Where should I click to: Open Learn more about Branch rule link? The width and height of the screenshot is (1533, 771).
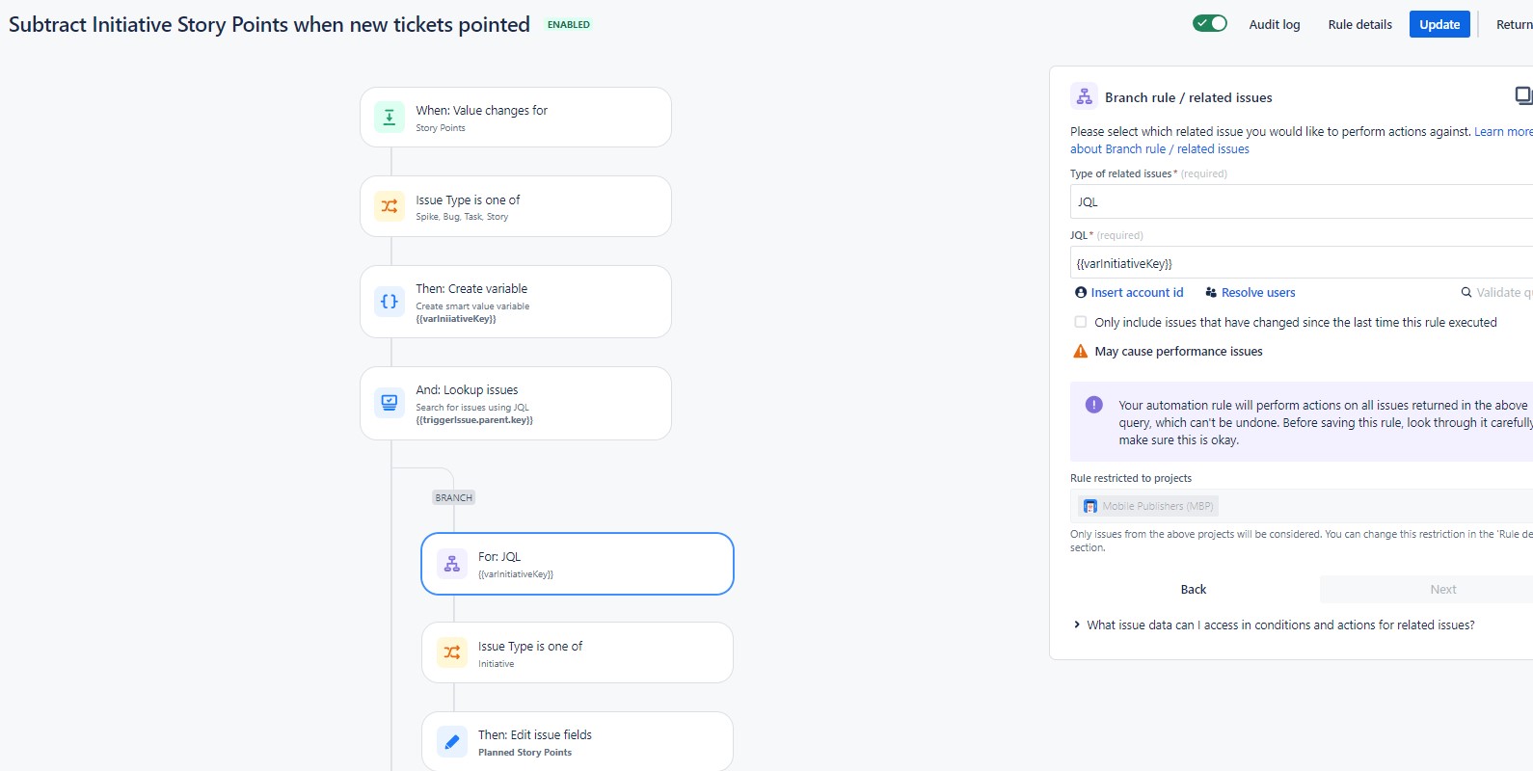(x=1501, y=131)
